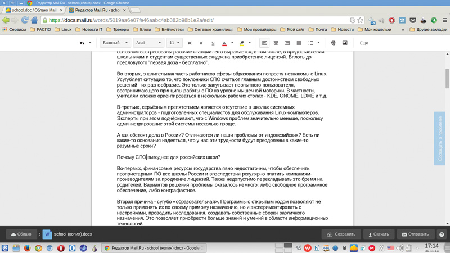
Task: Open list style dropdown arrow
Action: 318,43
